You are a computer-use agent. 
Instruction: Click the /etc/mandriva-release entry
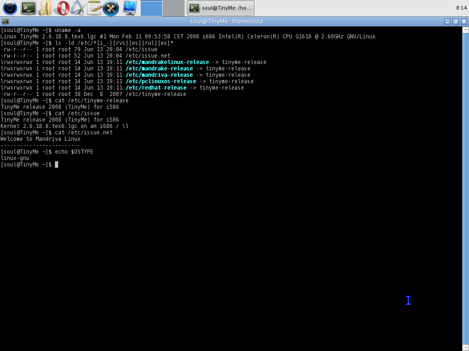pos(159,75)
